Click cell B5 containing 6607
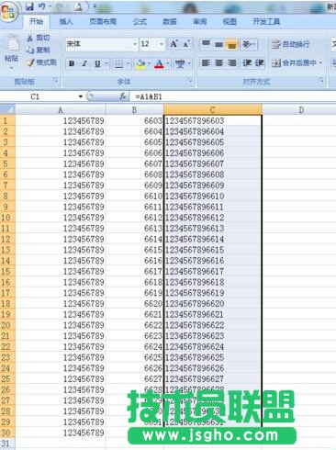This screenshot has width=336, height=450. point(134,163)
